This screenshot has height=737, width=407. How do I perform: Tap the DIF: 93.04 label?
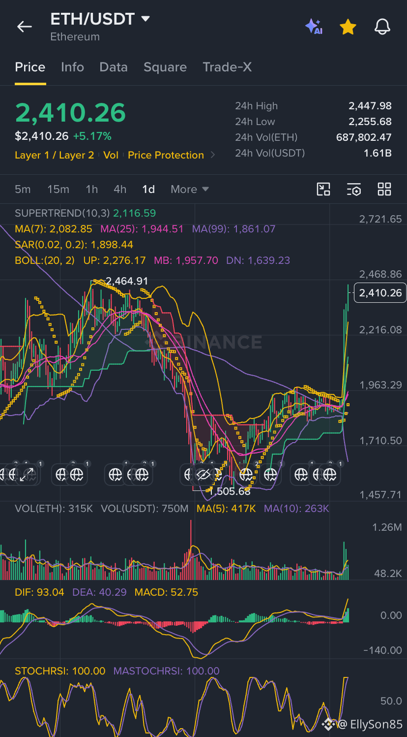pos(39,592)
